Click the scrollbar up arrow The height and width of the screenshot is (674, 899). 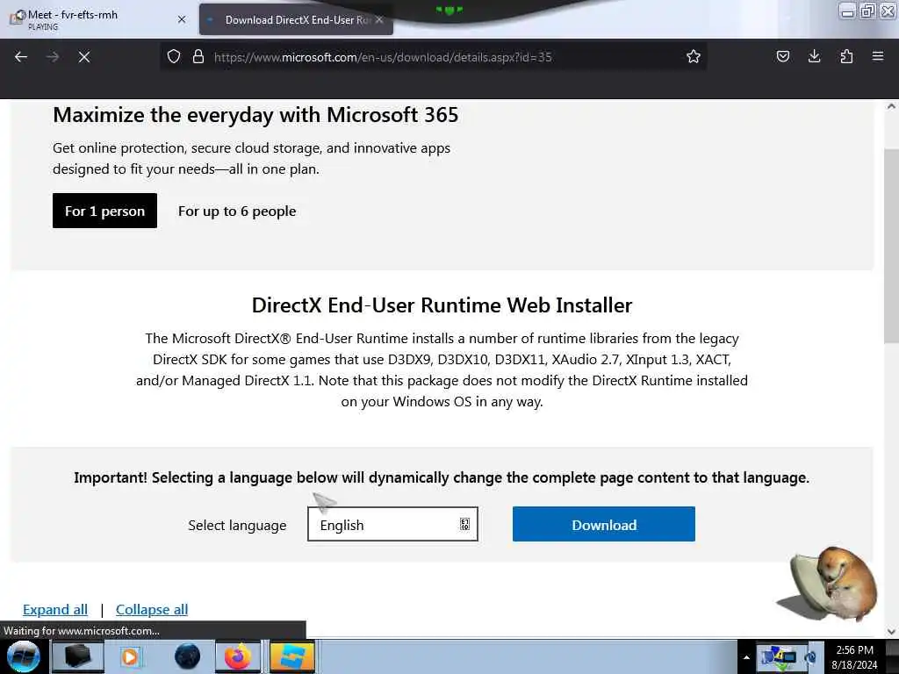[891, 106]
